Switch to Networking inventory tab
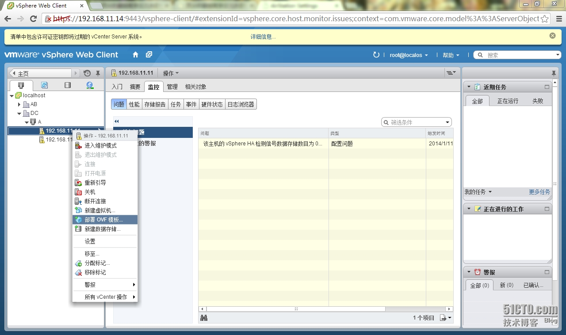The image size is (566, 335). 90,85
